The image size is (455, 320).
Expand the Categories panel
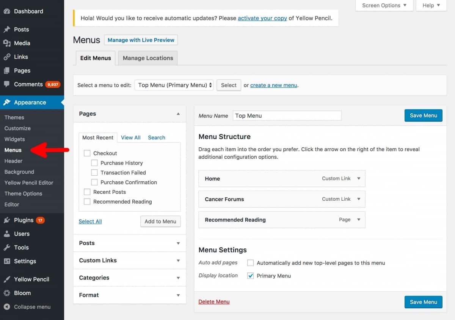129,278
